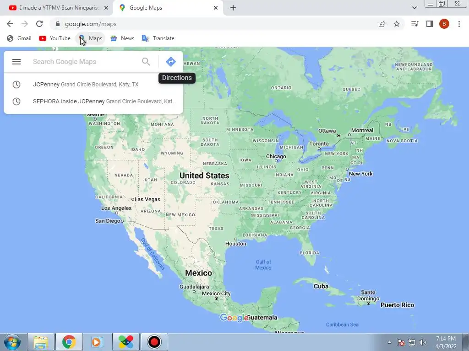Viewport: 469px width, 351px height.
Task: Click the Las Vegas label on map
Action: click(x=147, y=199)
